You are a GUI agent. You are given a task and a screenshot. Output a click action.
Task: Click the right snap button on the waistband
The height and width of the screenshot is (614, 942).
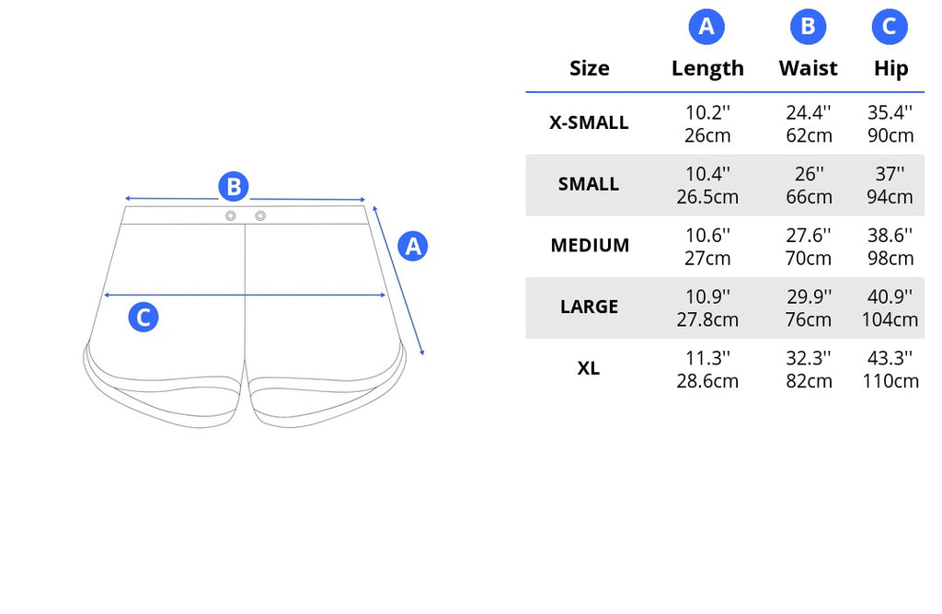(x=260, y=215)
